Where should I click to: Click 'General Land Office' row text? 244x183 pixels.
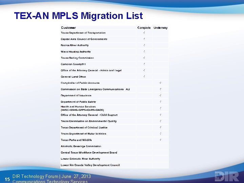click(73, 77)
